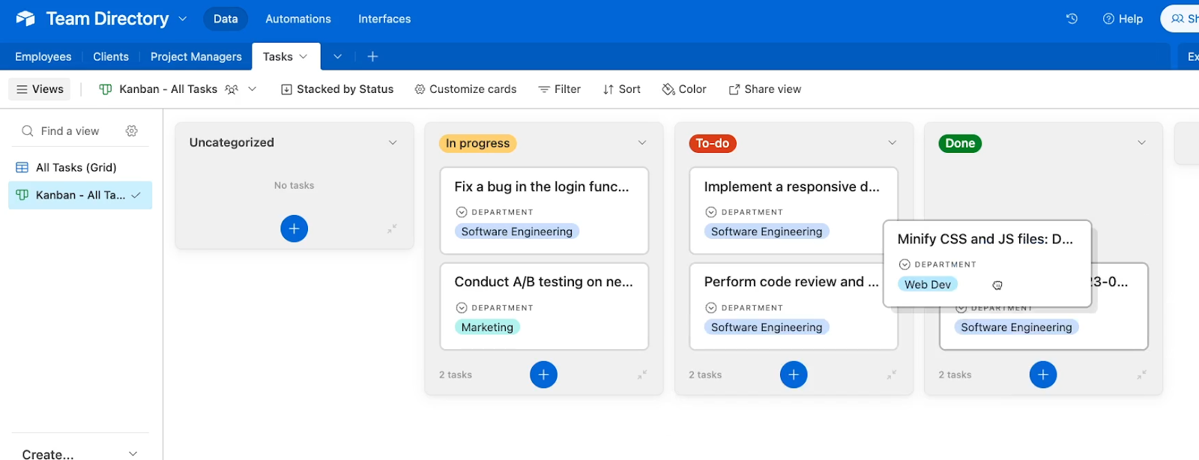Open the Fix a bug in the login card
The height and width of the screenshot is (460, 1199).
(544, 211)
